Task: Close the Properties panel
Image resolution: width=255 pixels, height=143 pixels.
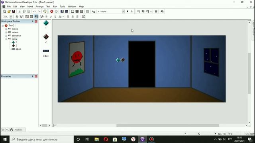Action: click(x=36, y=76)
